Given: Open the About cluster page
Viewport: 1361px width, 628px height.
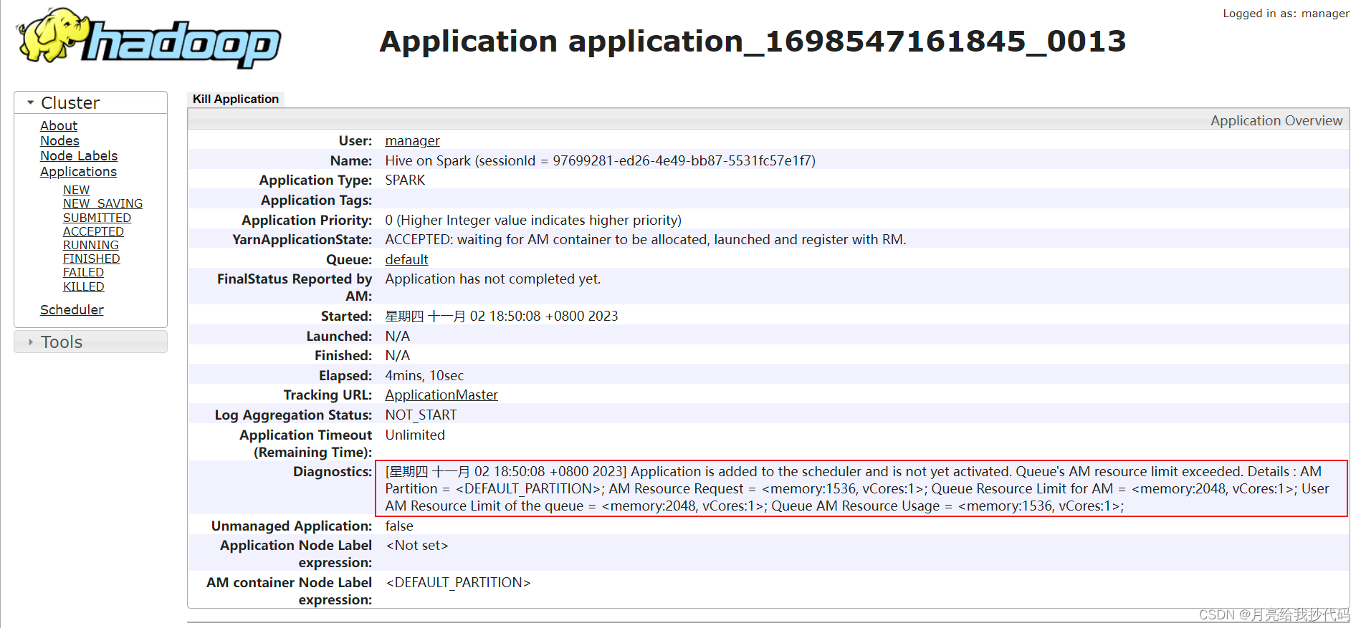Looking at the screenshot, I should [59, 125].
